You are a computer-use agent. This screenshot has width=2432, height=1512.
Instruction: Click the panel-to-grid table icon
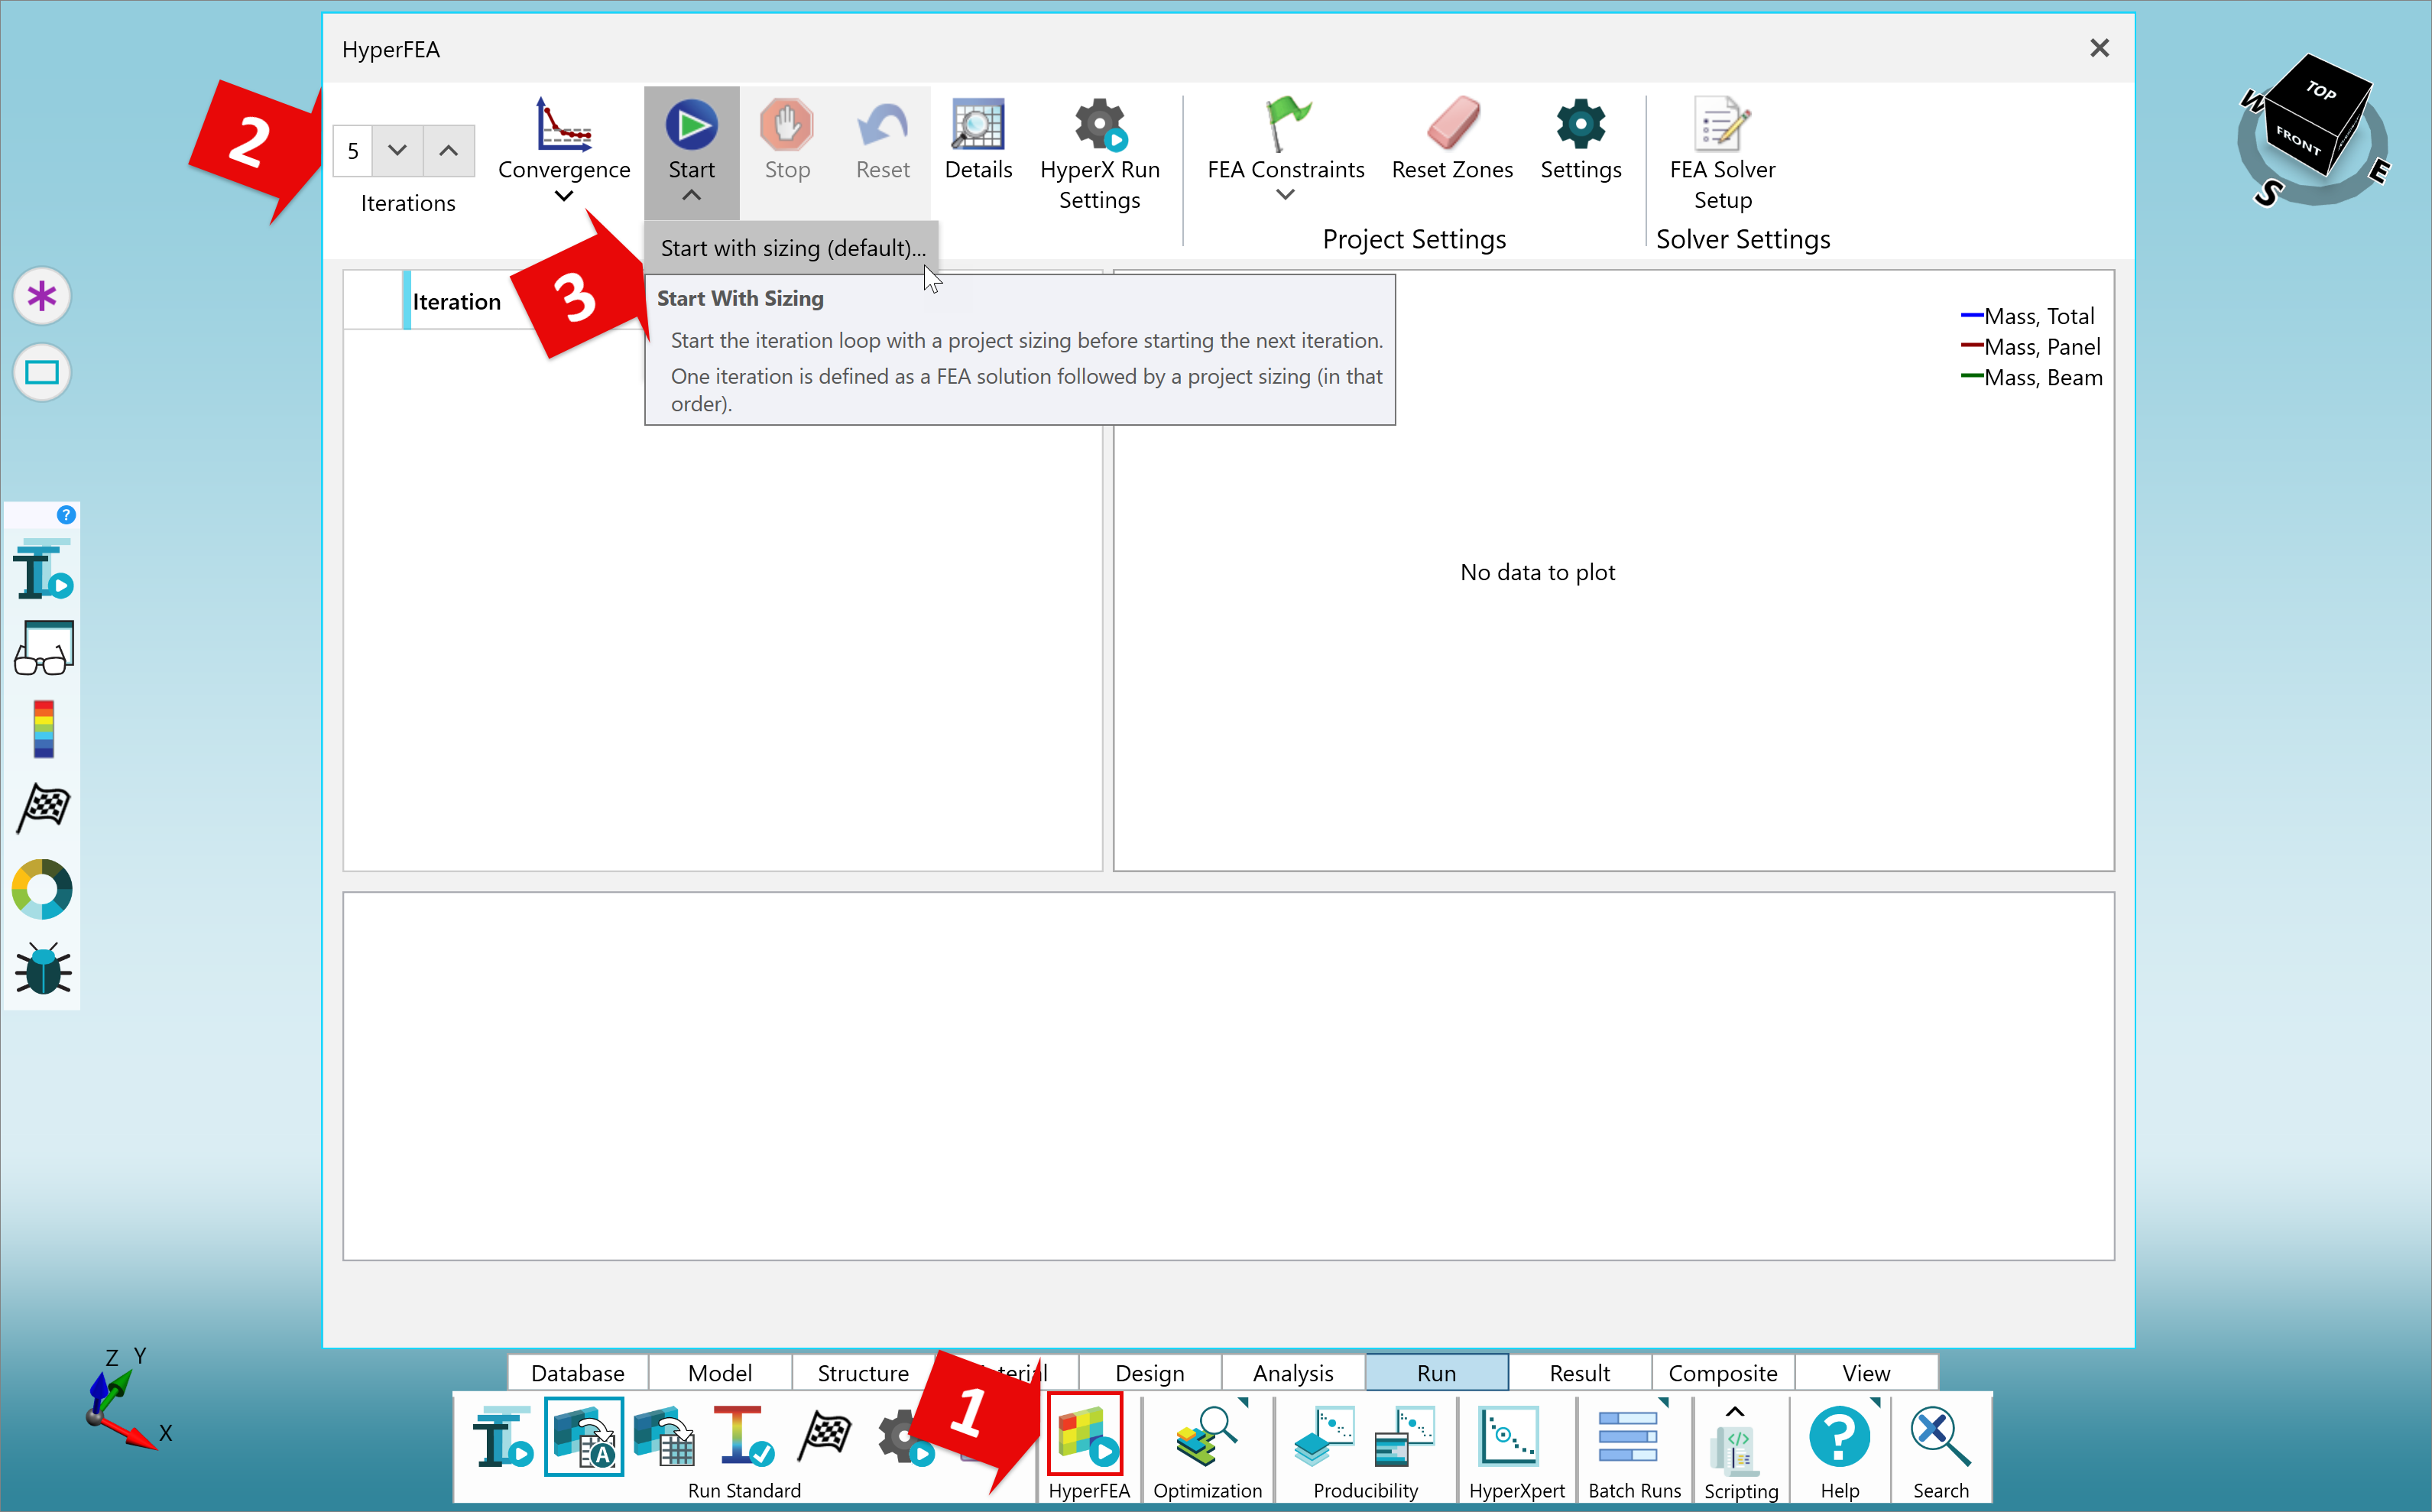click(x=665, y=1437)
